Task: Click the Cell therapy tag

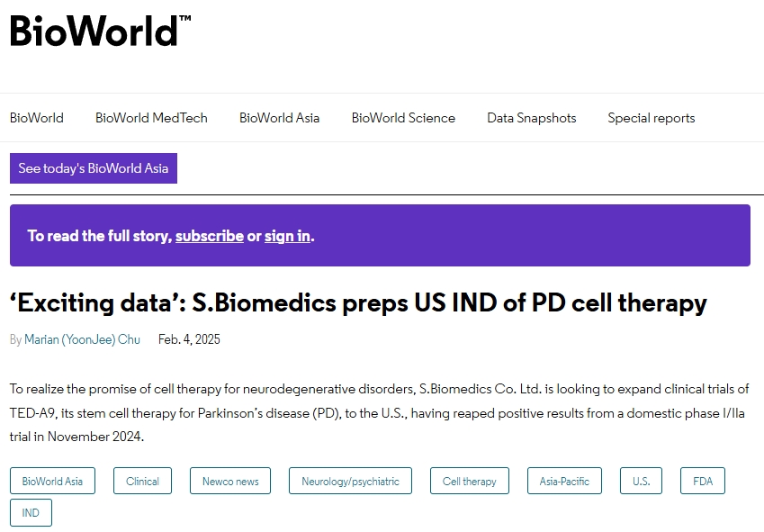Action: [469, 482]
